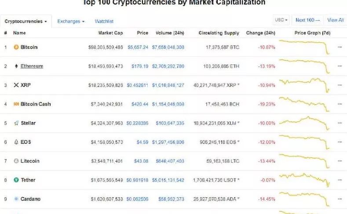Viewport: 347px width, 214px height.
Task: Open the three-dot menu for Cardano row
Action: coord(340,199)
